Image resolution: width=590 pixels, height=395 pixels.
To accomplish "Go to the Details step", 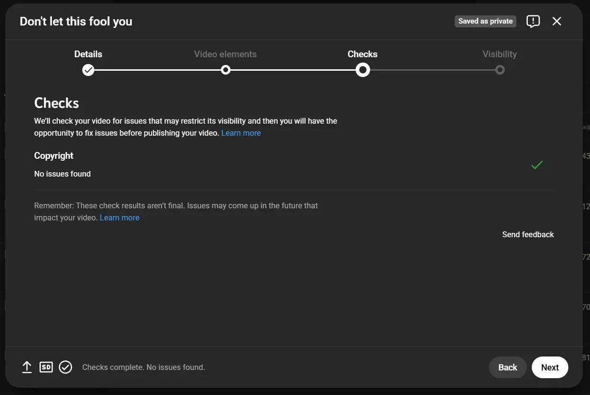I will 88,54.
